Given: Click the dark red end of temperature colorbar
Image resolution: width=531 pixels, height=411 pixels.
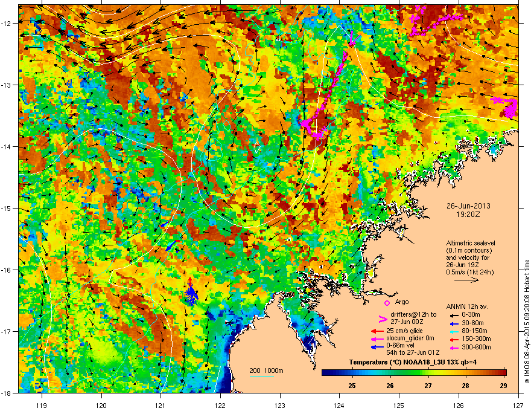Looking at the screenshot, I should (x=504, y=373).
